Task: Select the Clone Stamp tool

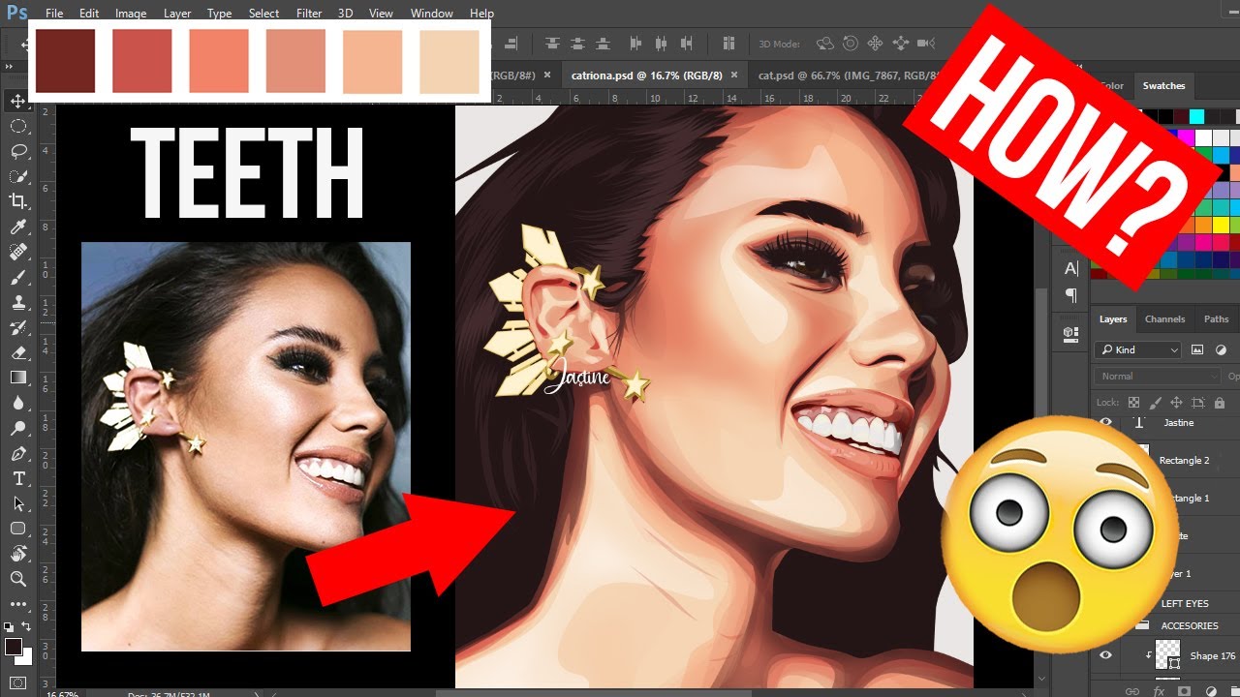Action: [x=17, y=302]
